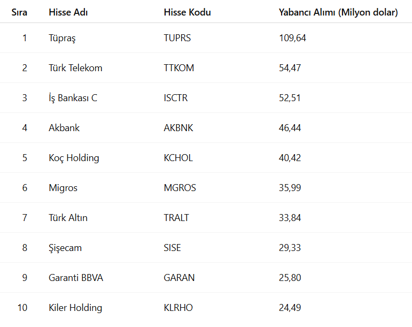412x327 pixels.
Task: Click the TRALT stock code
Action: pos(176,218)
